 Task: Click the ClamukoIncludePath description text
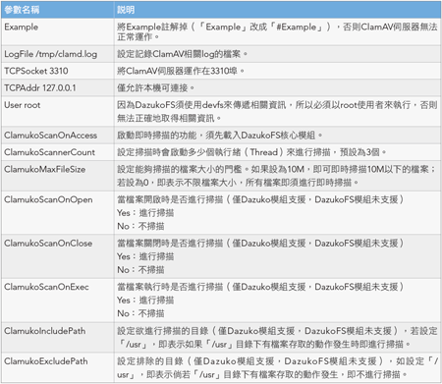point(277,338)
